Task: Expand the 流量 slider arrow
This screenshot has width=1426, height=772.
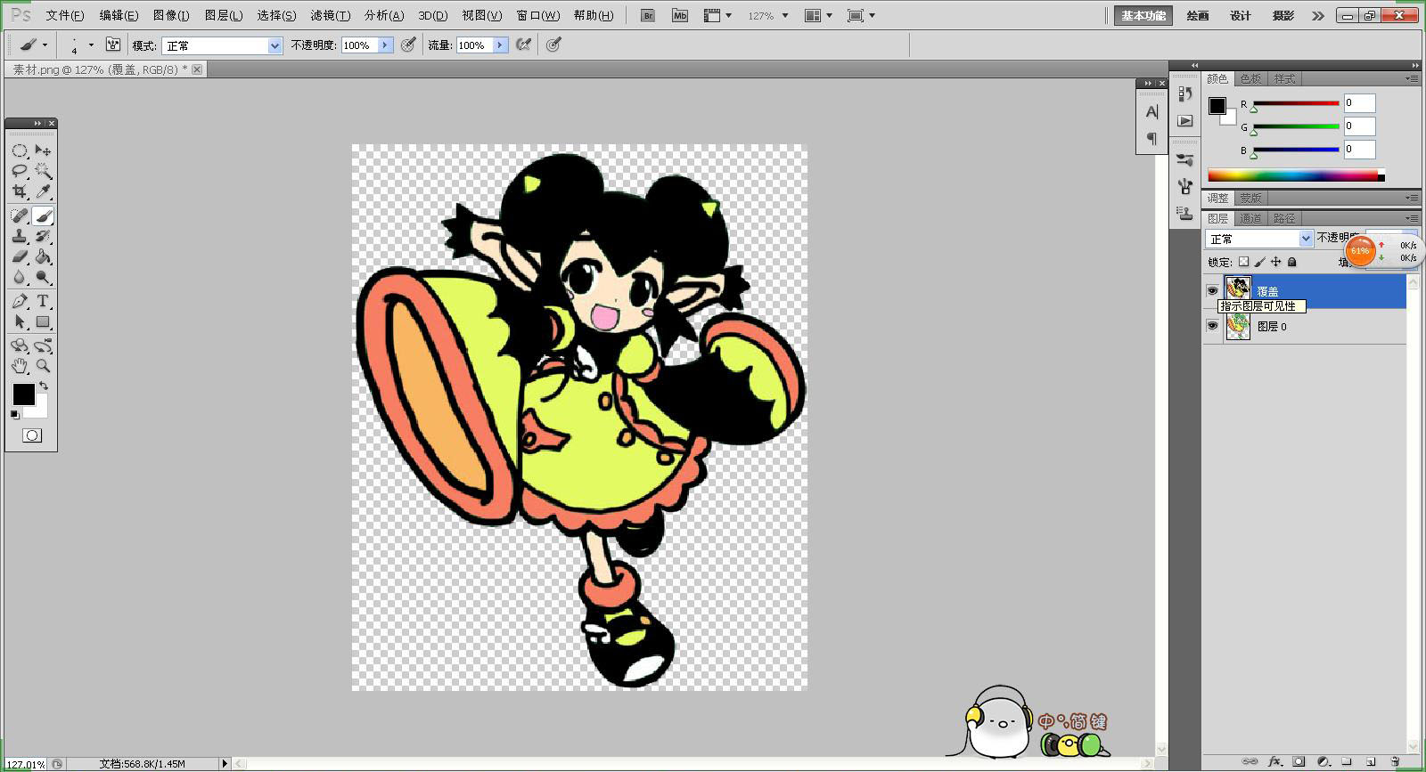Action: [500, 45]
